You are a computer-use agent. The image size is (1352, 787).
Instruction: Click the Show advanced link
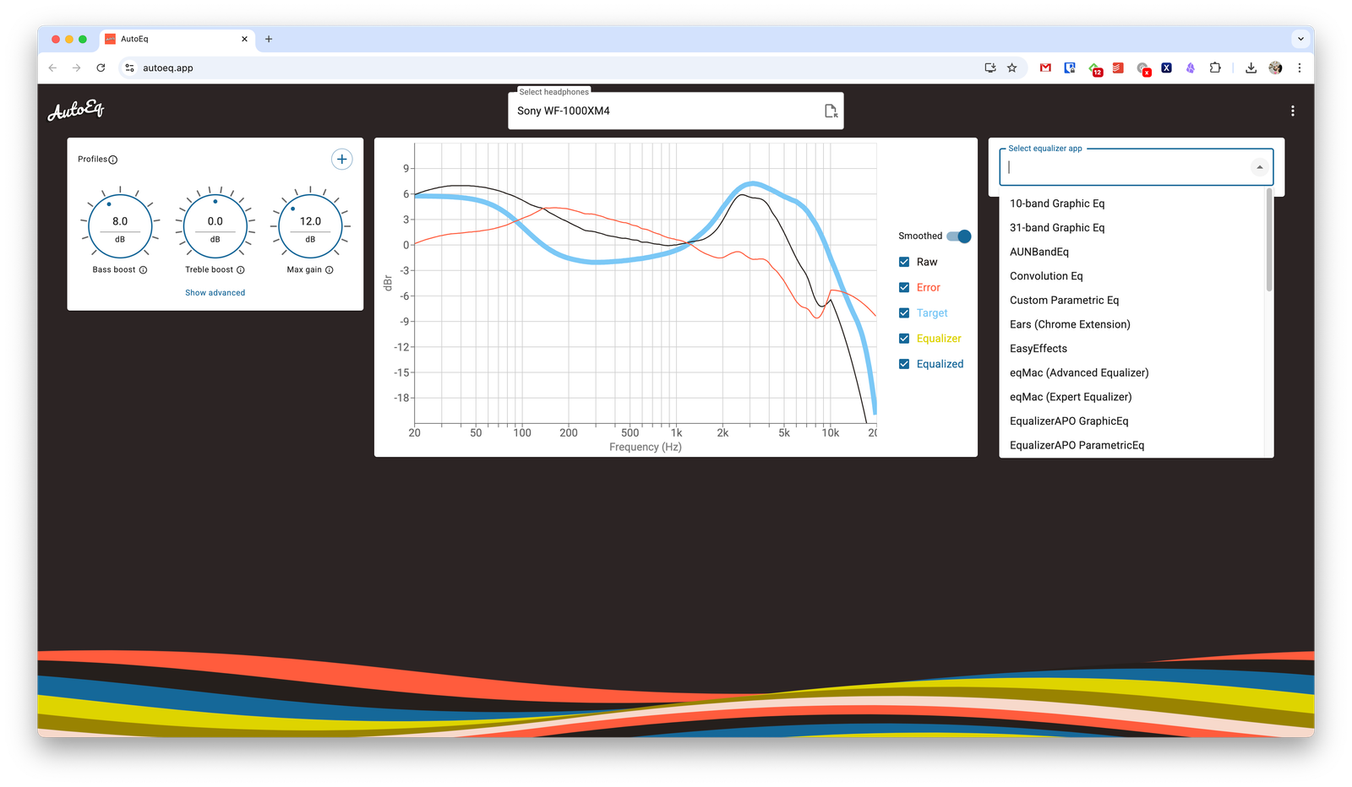pos(215,293)
